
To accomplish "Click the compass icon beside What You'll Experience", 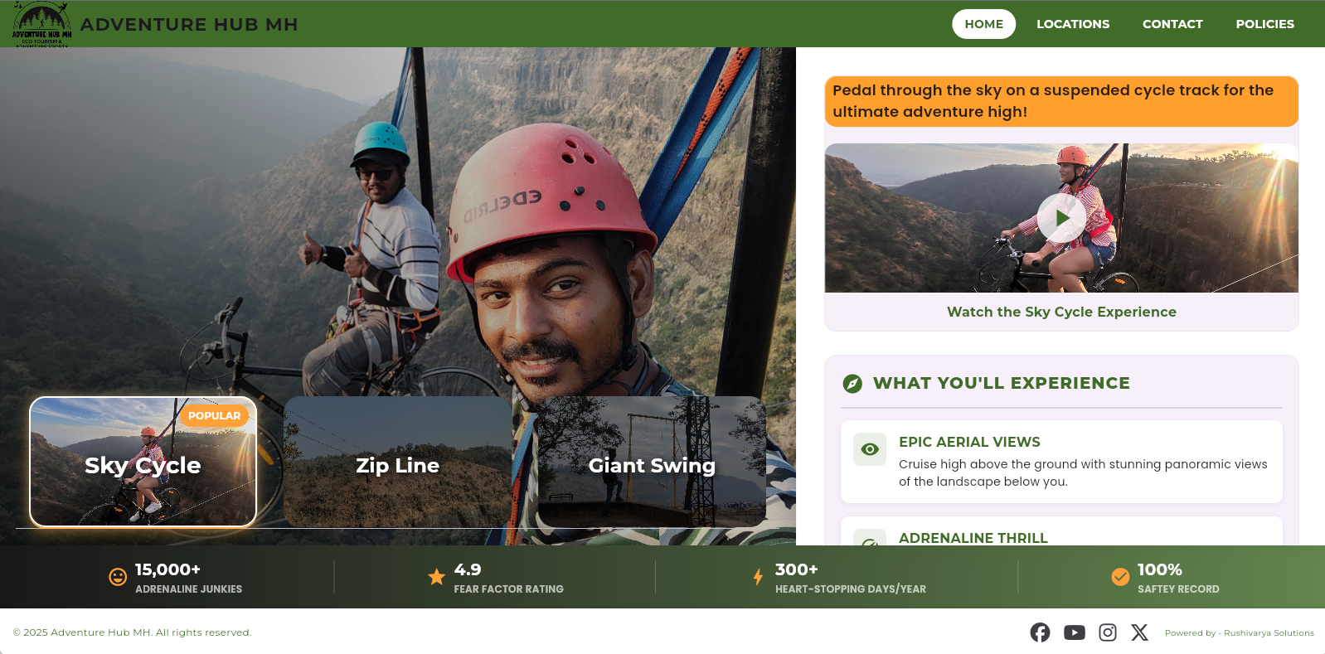I will 852,384.
